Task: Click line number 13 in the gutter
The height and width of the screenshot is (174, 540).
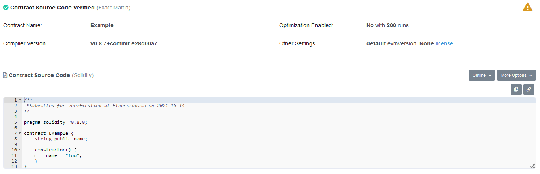Action: [x=14, y=166]
